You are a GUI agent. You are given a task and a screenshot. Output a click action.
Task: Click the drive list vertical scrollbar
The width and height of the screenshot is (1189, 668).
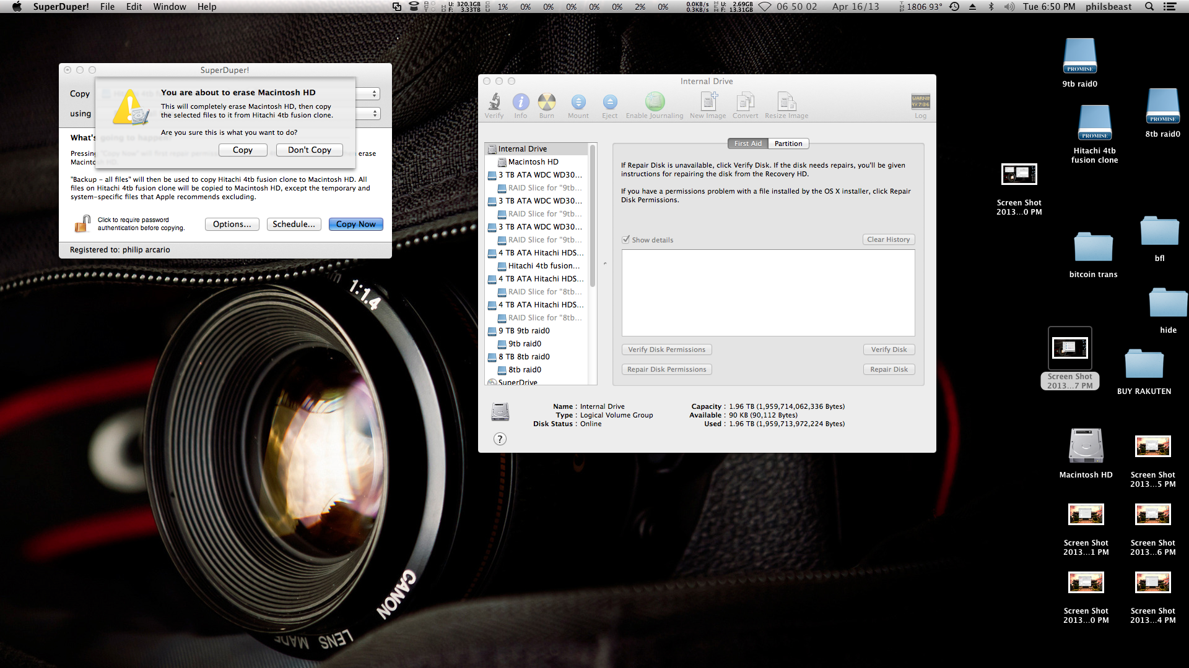(593, 216)
